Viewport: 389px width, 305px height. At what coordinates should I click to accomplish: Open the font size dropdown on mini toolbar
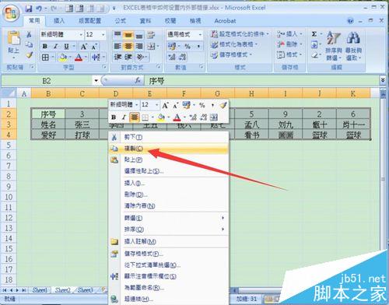pos(156,105)
